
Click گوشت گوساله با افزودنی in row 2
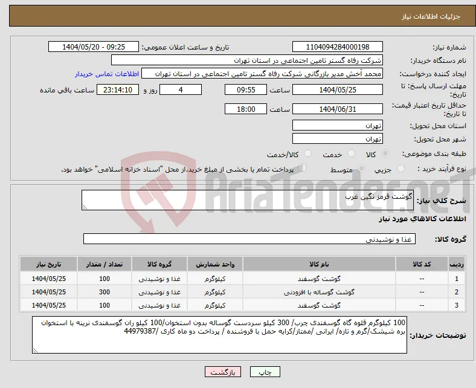tap(319, 292)
